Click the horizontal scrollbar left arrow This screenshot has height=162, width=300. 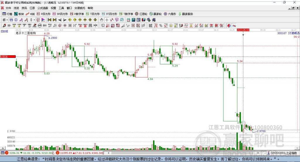click(108, 153)
